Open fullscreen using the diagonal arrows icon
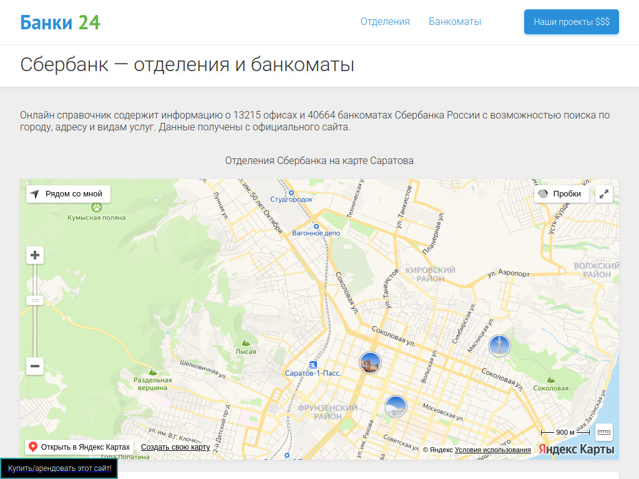The width and height of the screenshot is (639, 479). click(603, 194)
